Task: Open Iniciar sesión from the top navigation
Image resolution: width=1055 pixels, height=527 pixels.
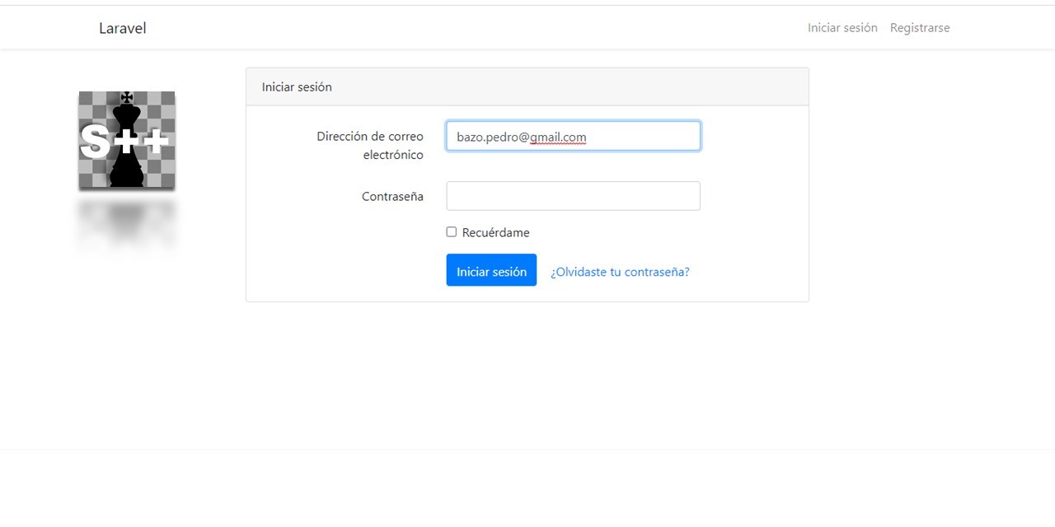Action: (x=842, y=27)
